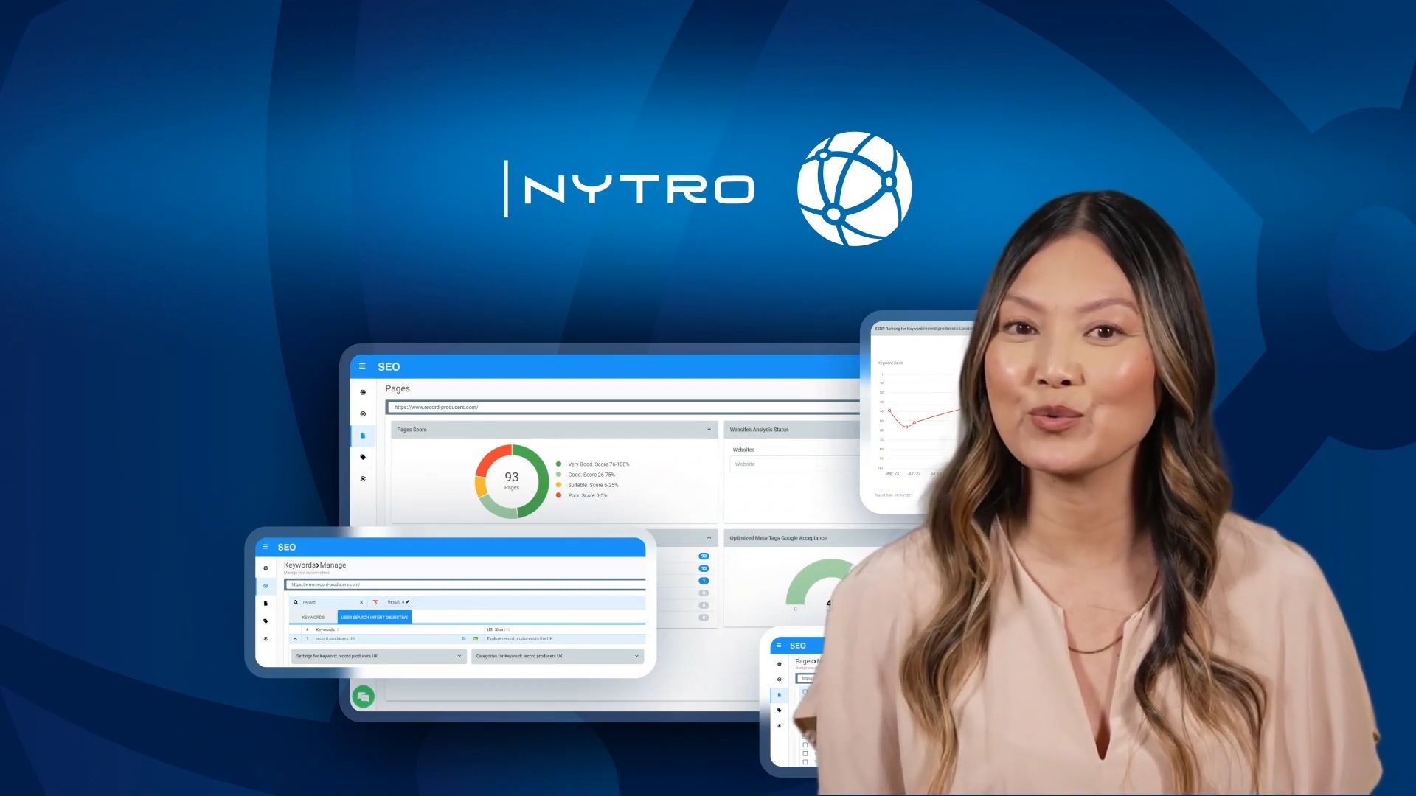Click 'Very Good. Score 76-100%' legend text
The height and width of the screenshot is (796, 1416).
click(598, 464)
